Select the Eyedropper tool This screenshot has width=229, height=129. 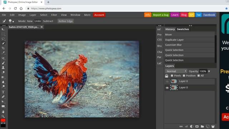3,53
